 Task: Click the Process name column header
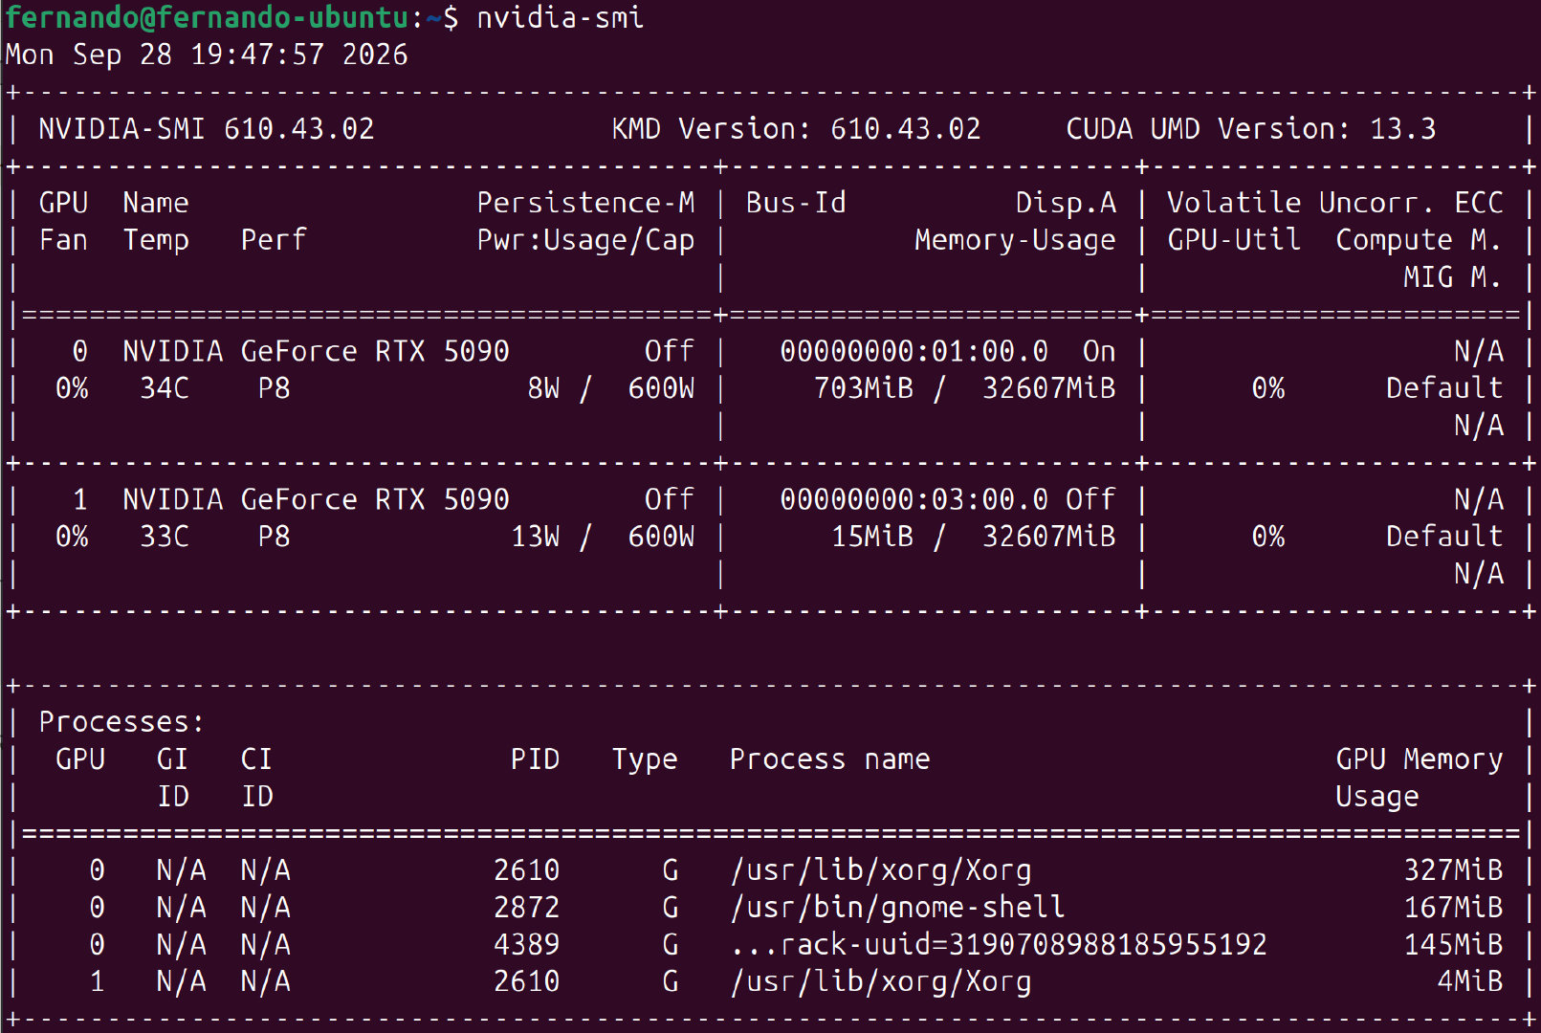coord(829,759)
